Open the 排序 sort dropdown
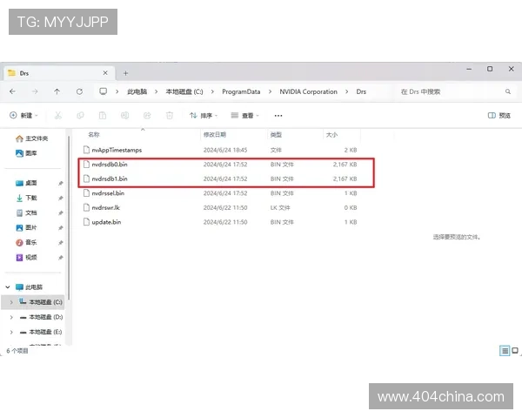This screenshot has height=418, width=522. click(204, 115)
